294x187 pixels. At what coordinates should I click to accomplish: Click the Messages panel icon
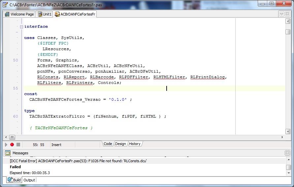pyautogui.click(x=8, y=153)
